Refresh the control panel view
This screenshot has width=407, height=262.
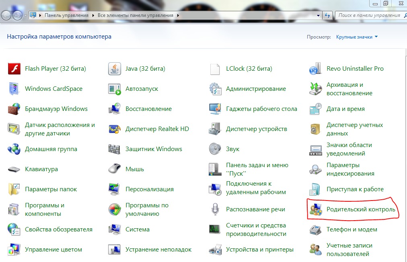coord(328,16)
